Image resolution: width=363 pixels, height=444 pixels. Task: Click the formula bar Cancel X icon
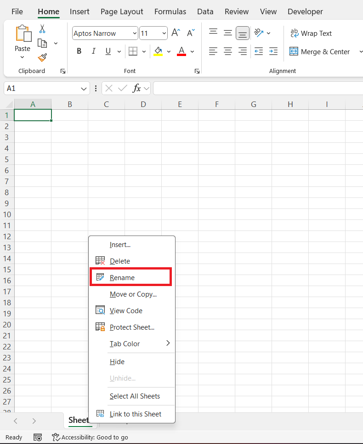coord(109,88)
